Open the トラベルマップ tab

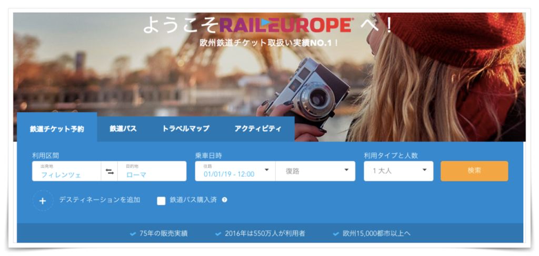tap(186, 129)
